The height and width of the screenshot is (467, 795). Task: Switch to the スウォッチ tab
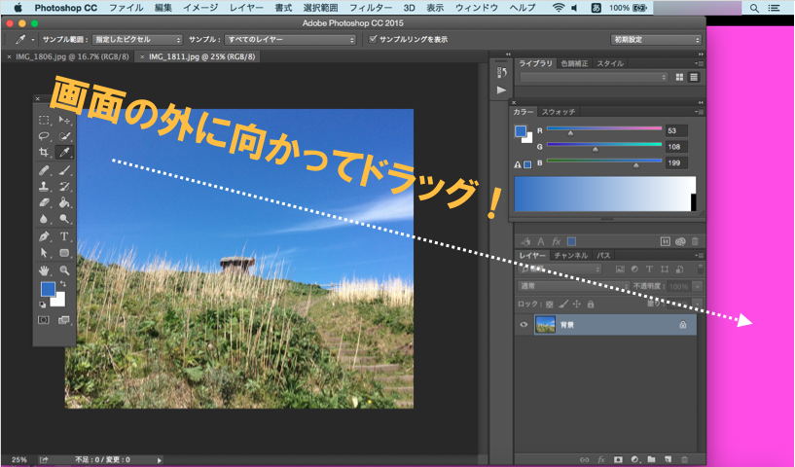tap(559, 112)
